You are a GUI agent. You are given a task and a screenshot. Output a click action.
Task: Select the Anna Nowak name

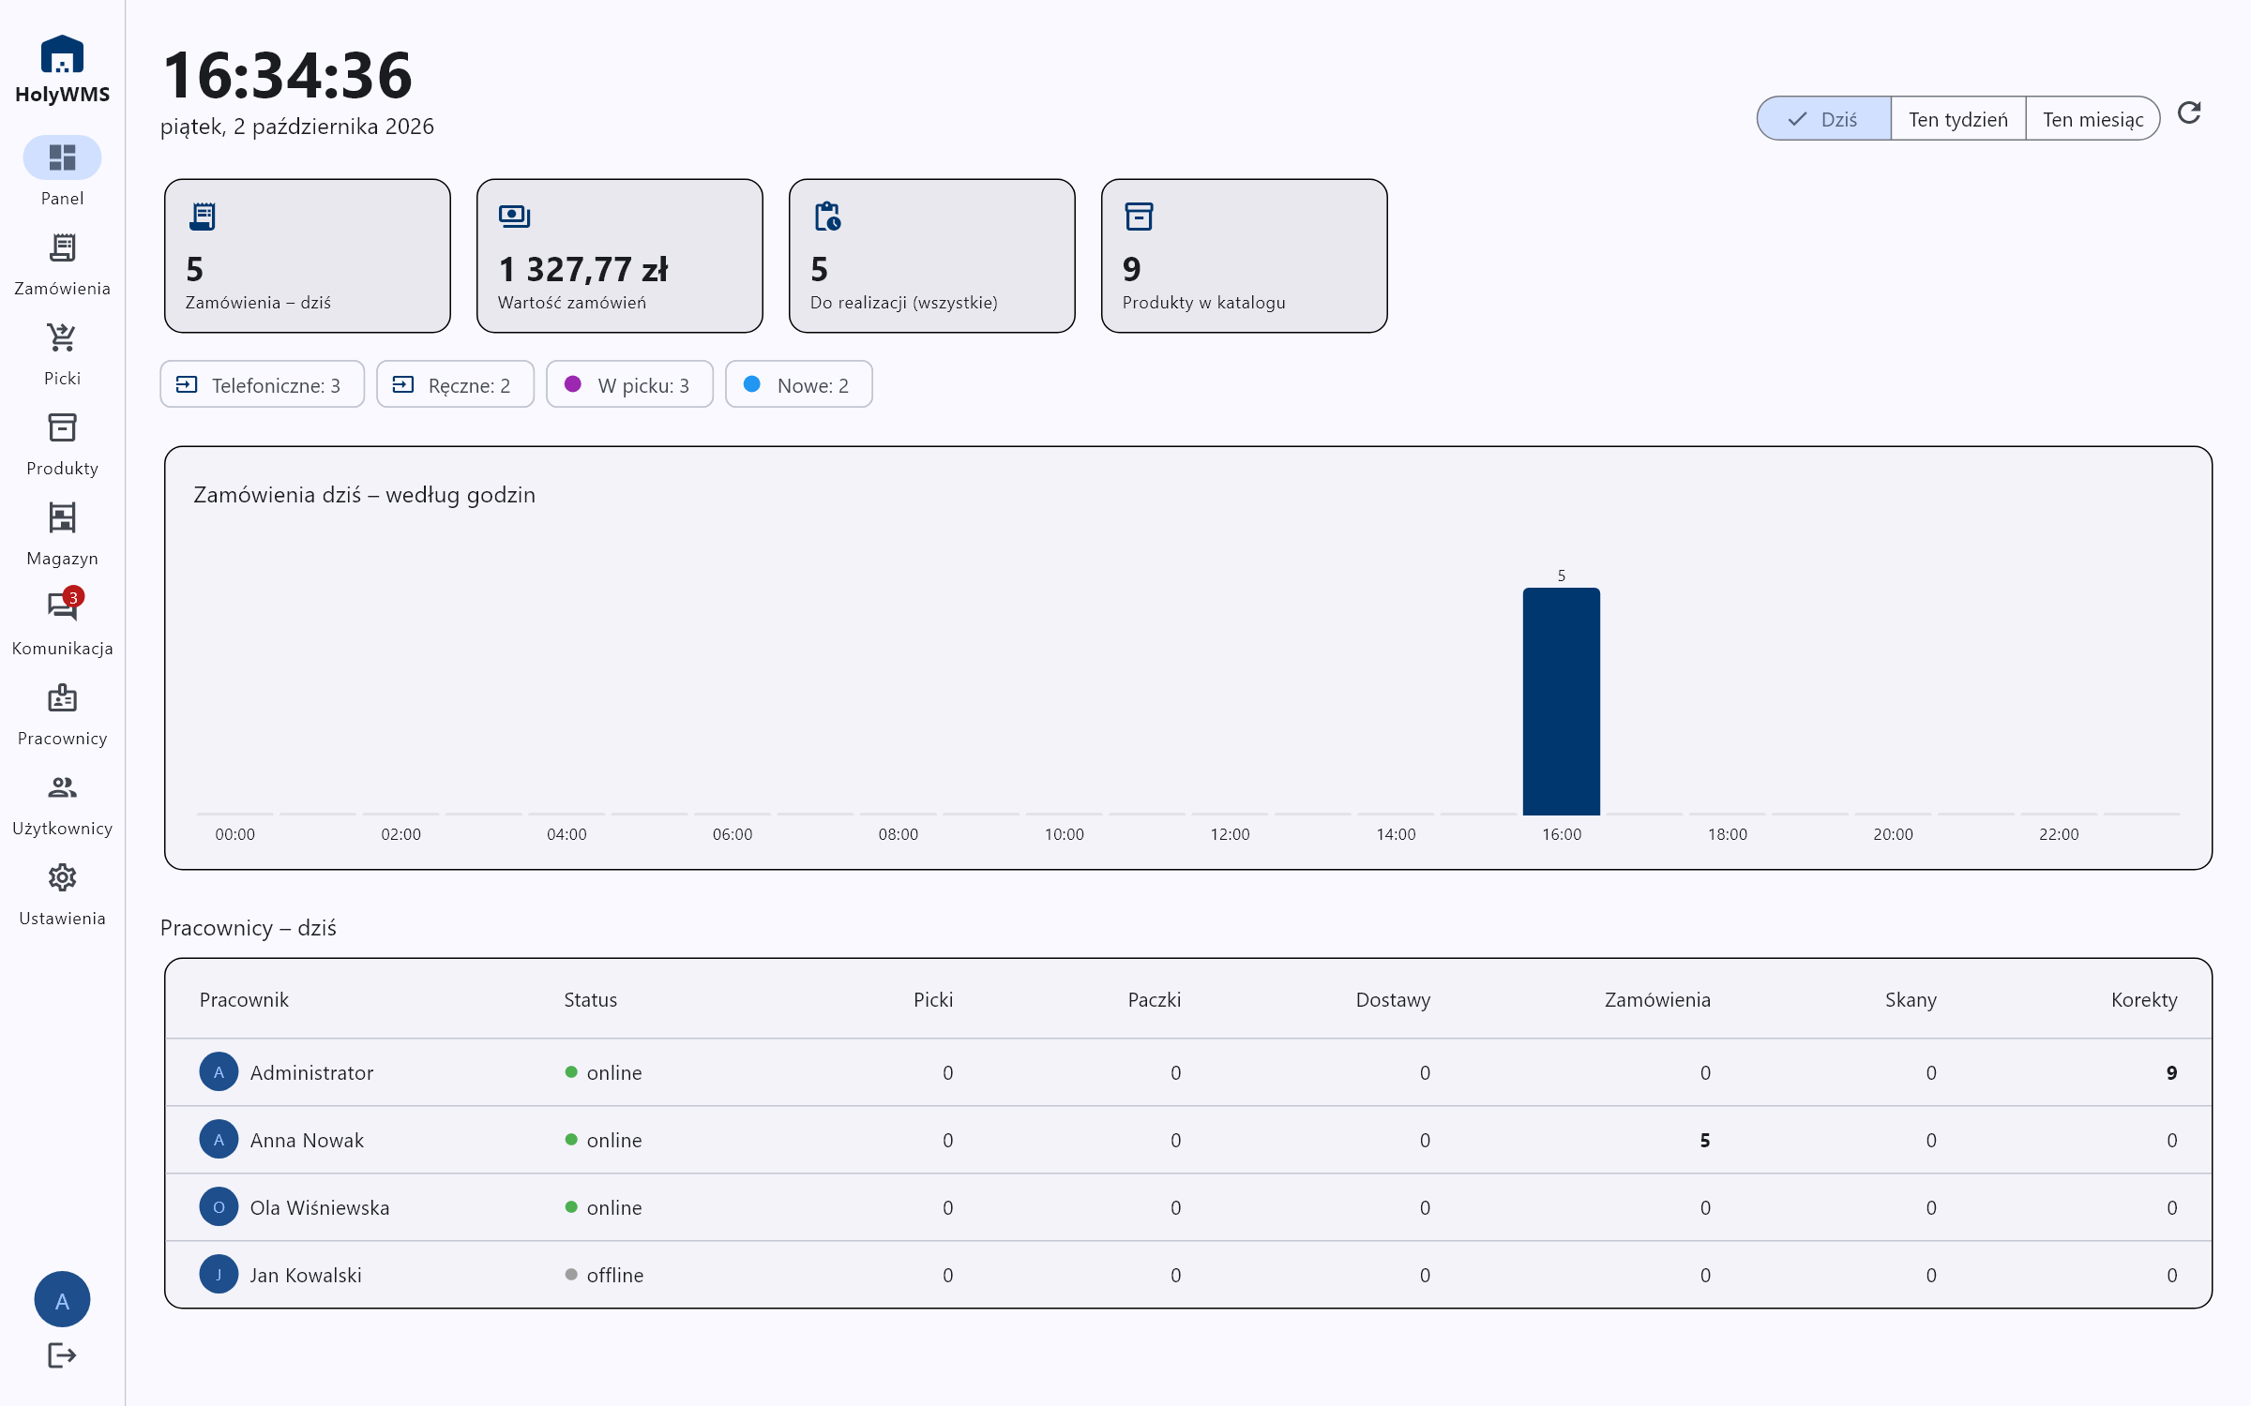pos(307,1140)
